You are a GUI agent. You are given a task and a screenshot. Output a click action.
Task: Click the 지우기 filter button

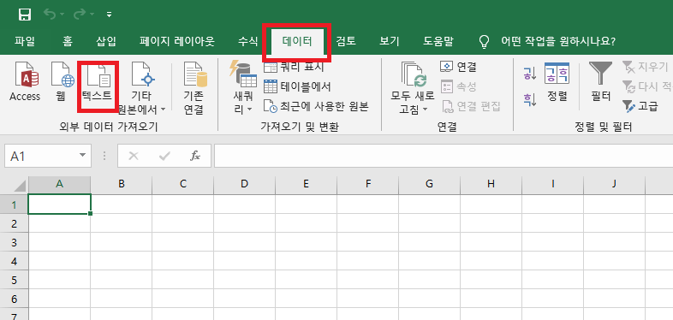click(x=645, y=67)
